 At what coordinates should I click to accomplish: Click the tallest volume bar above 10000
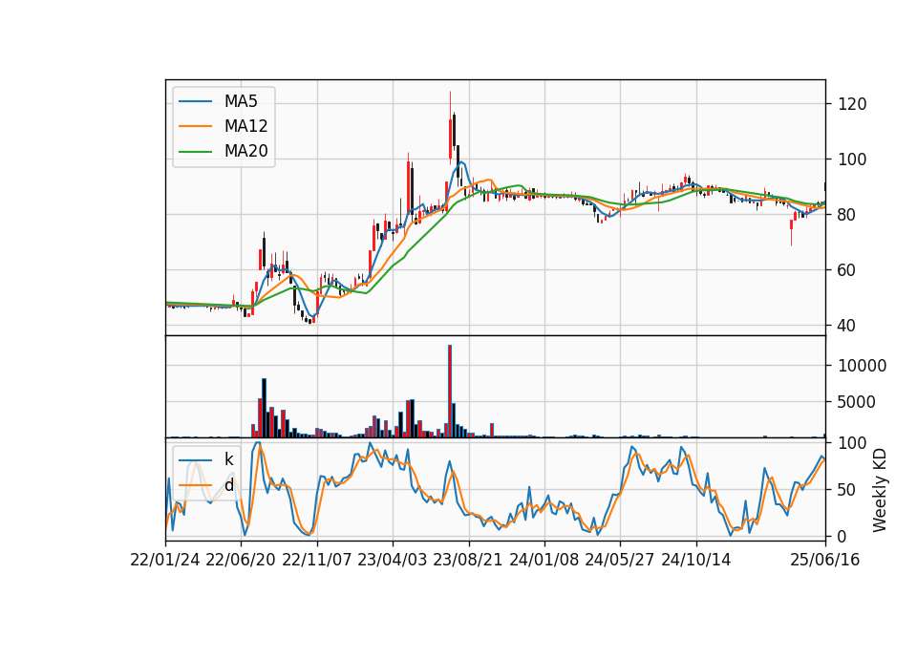pyautogui.click(x=450, y=392)
